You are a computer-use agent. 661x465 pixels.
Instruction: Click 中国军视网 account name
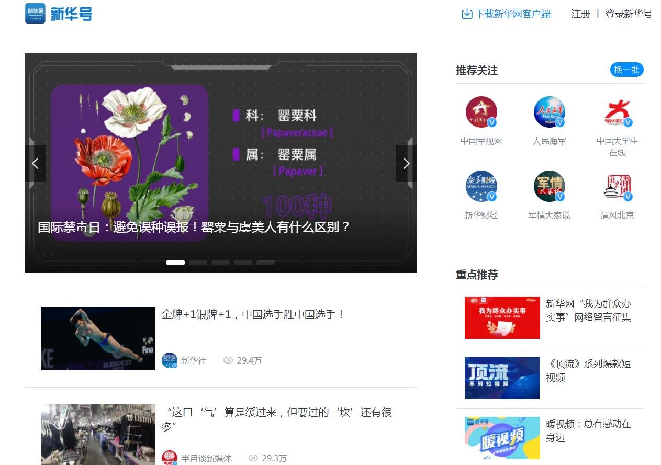point(481,141)
